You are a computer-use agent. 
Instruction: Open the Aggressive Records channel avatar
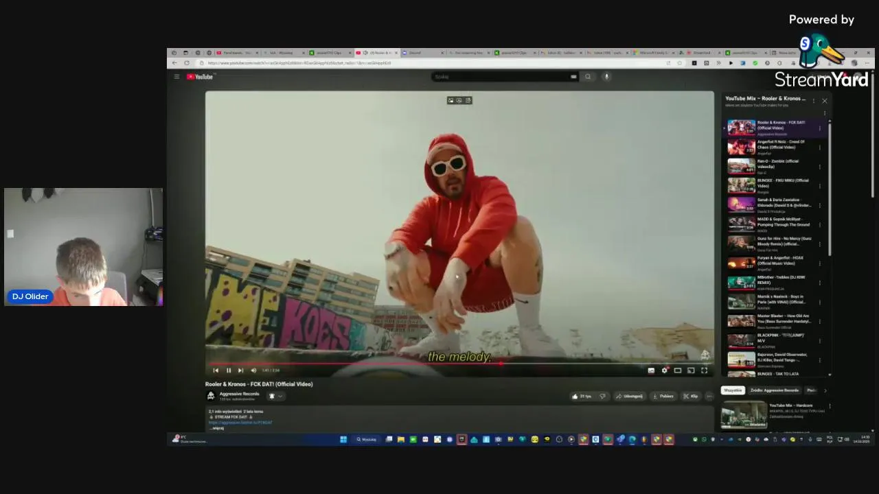[211, 396]
